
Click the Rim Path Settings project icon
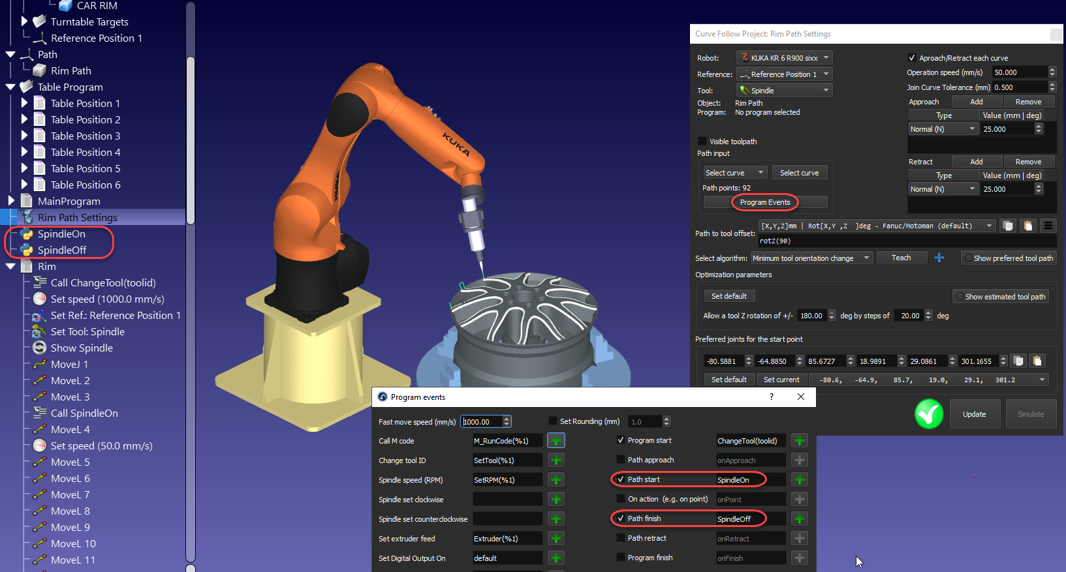[x=27, y=217]
